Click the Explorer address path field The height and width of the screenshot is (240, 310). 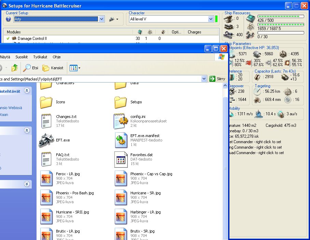click(100, 79)
